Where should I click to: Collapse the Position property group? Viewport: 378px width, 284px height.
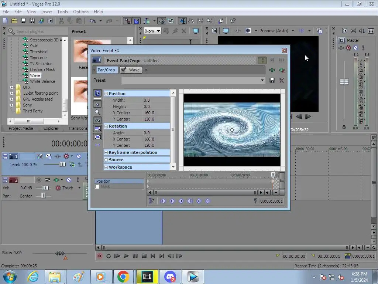click(x=106, y=94)
